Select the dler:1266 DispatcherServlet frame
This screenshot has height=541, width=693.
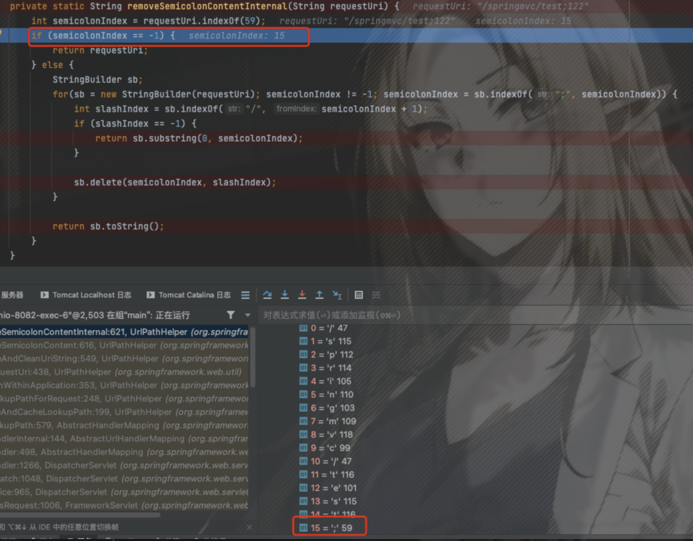[124, 465]
